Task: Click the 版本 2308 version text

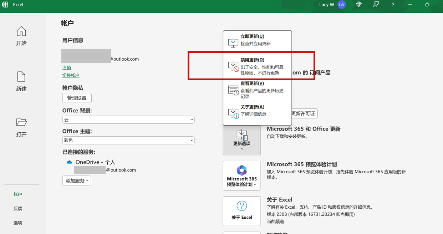Action: pos(311,214)
